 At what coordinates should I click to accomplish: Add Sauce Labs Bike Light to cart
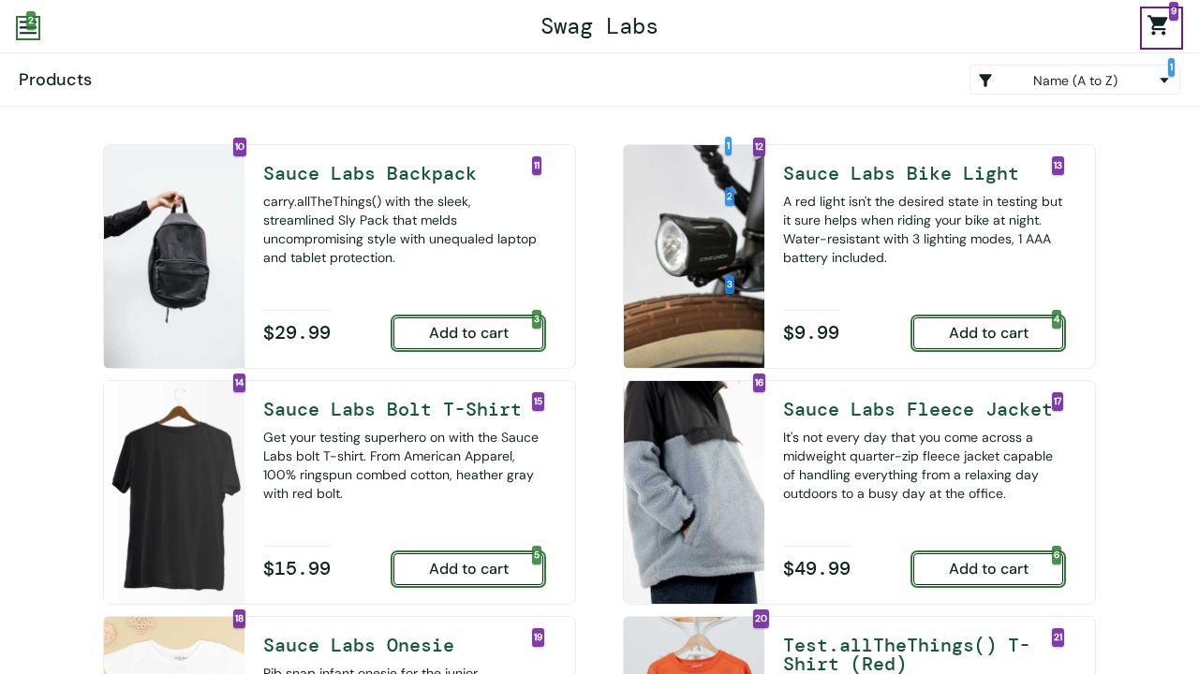988,333
